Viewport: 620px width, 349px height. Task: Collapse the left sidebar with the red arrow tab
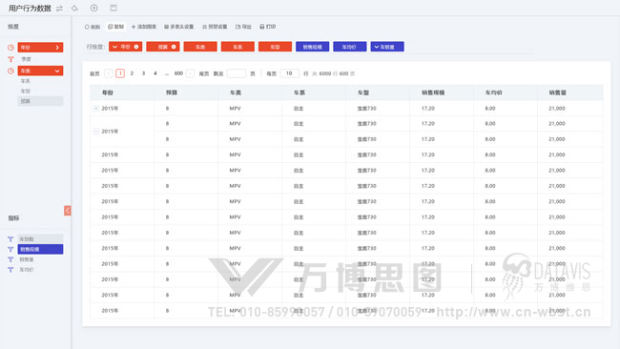point(68,211)
